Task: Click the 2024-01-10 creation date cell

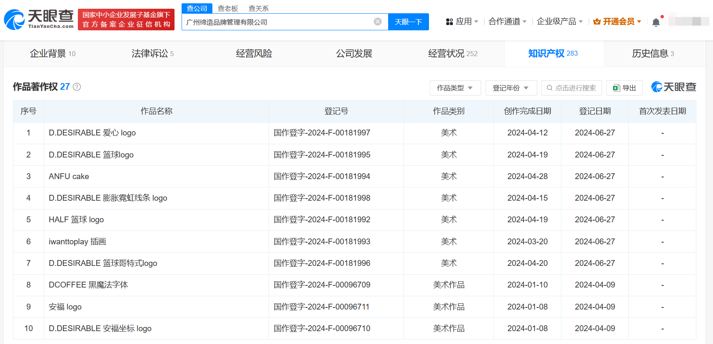Action: pyautogui.click(x=527, y=285)
